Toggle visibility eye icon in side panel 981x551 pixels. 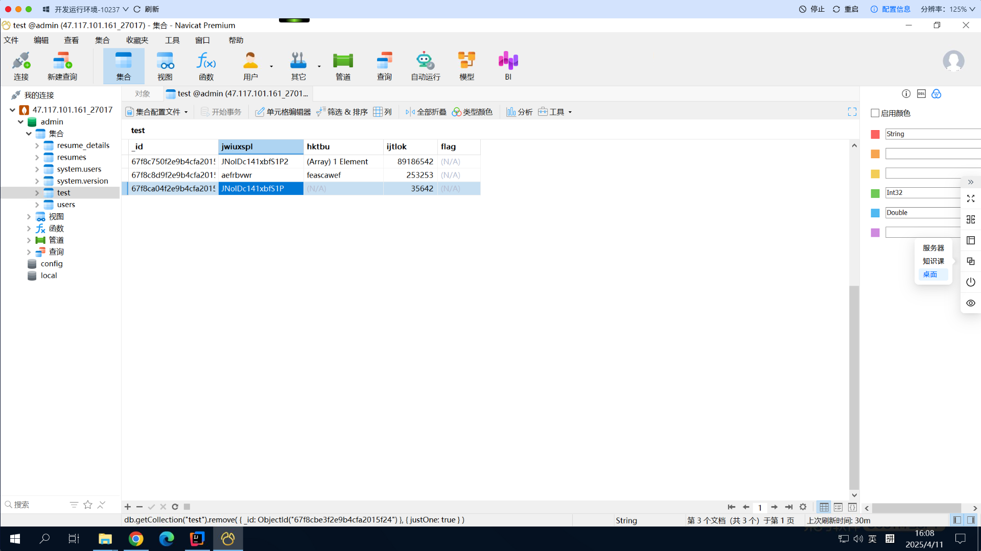coord(971,303)
